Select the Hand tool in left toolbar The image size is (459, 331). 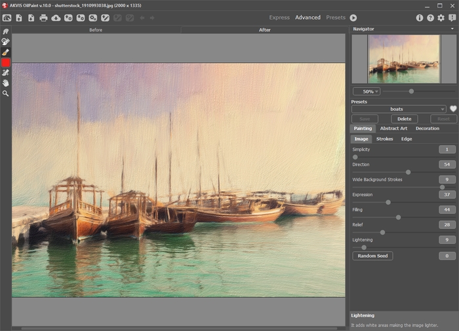5,83
